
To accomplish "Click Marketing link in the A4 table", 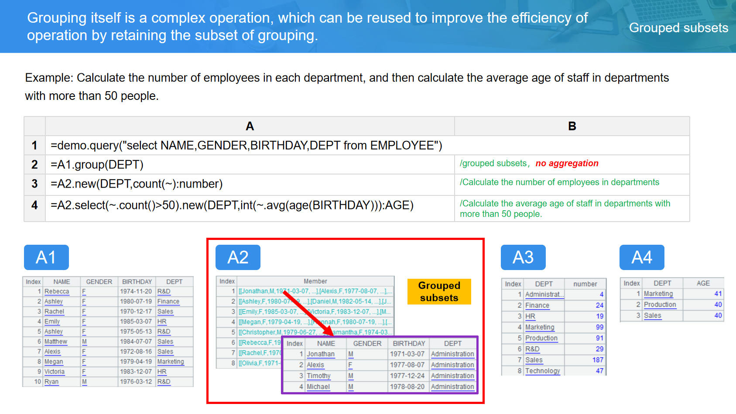I will (658, 294).
